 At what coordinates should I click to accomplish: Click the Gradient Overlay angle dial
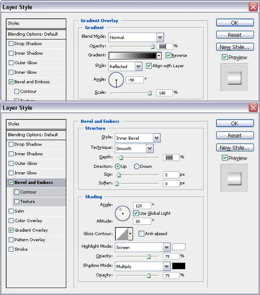(116, 80)
